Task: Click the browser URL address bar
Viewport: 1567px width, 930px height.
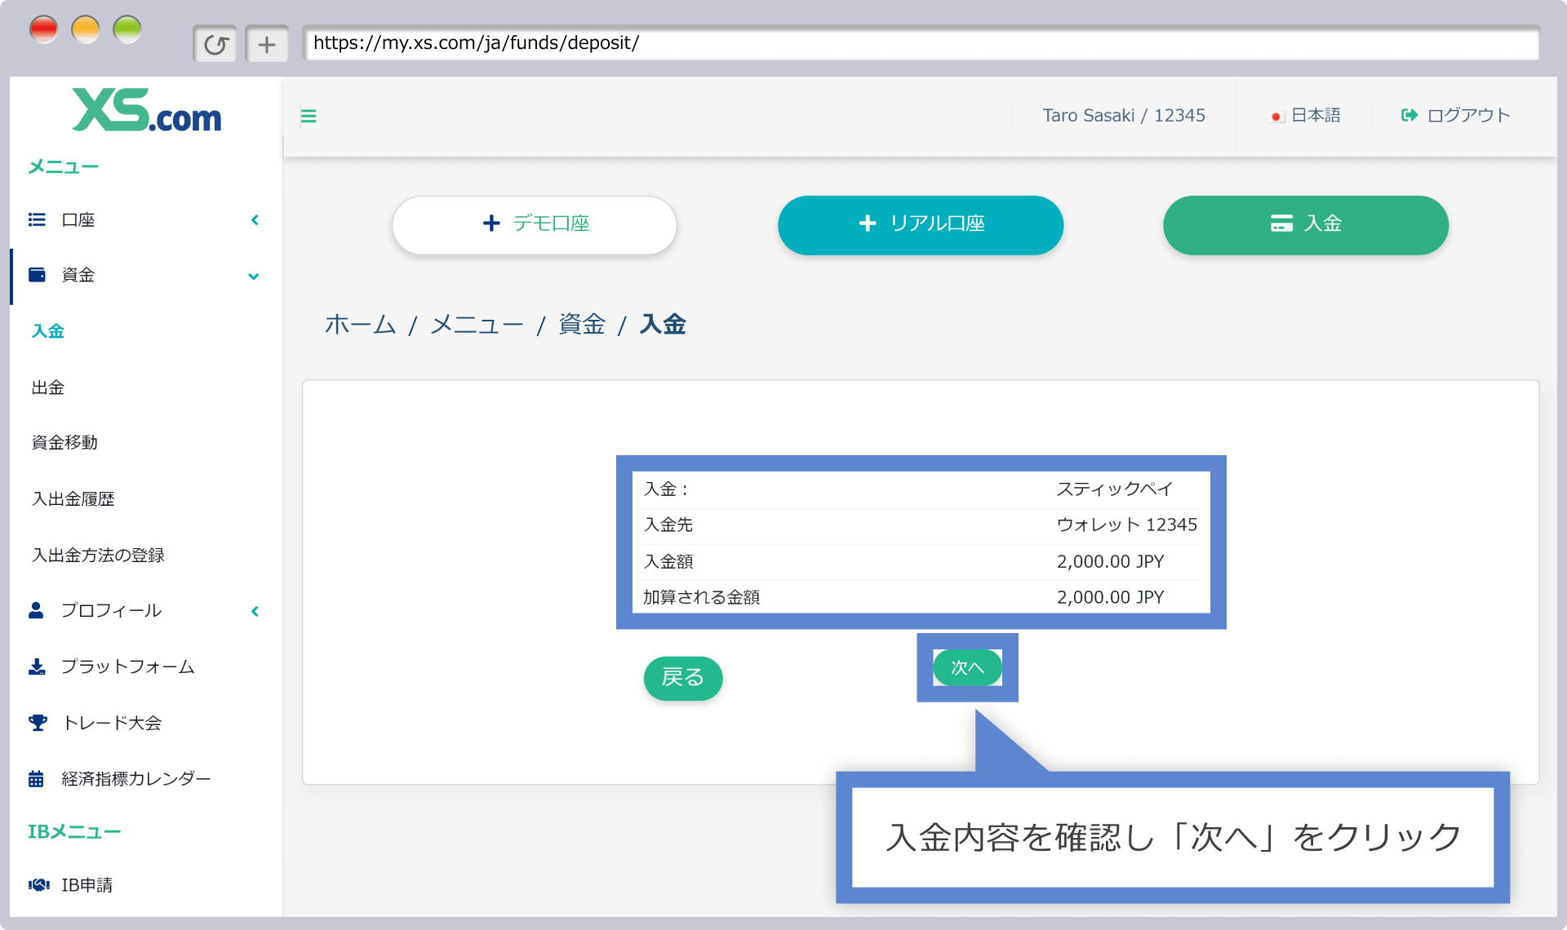Action: click(x=921, y=42)
